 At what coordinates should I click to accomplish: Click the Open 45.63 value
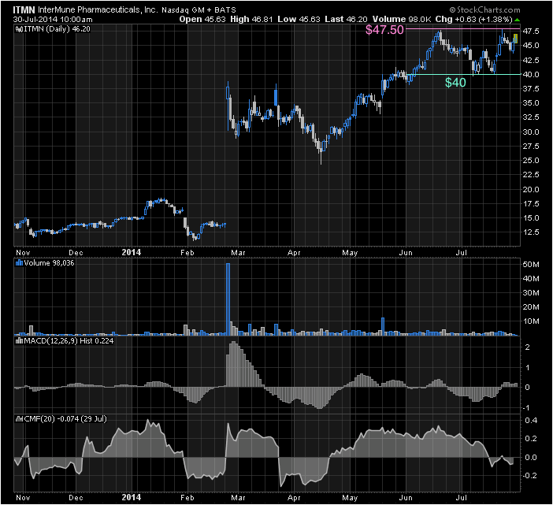(x=202, y=20)
